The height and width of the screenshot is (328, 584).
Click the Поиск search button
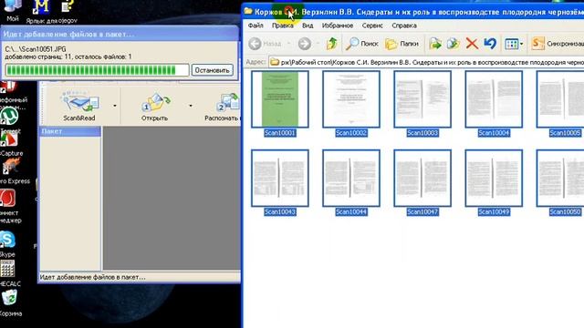[x=361, y=44]
